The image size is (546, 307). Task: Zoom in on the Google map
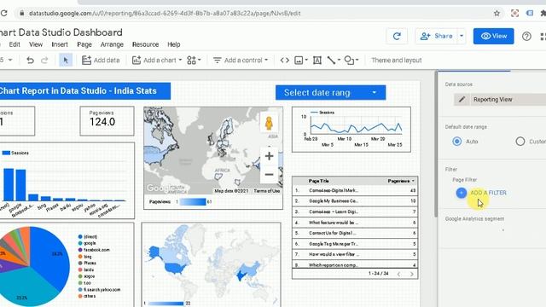point(269,156)
